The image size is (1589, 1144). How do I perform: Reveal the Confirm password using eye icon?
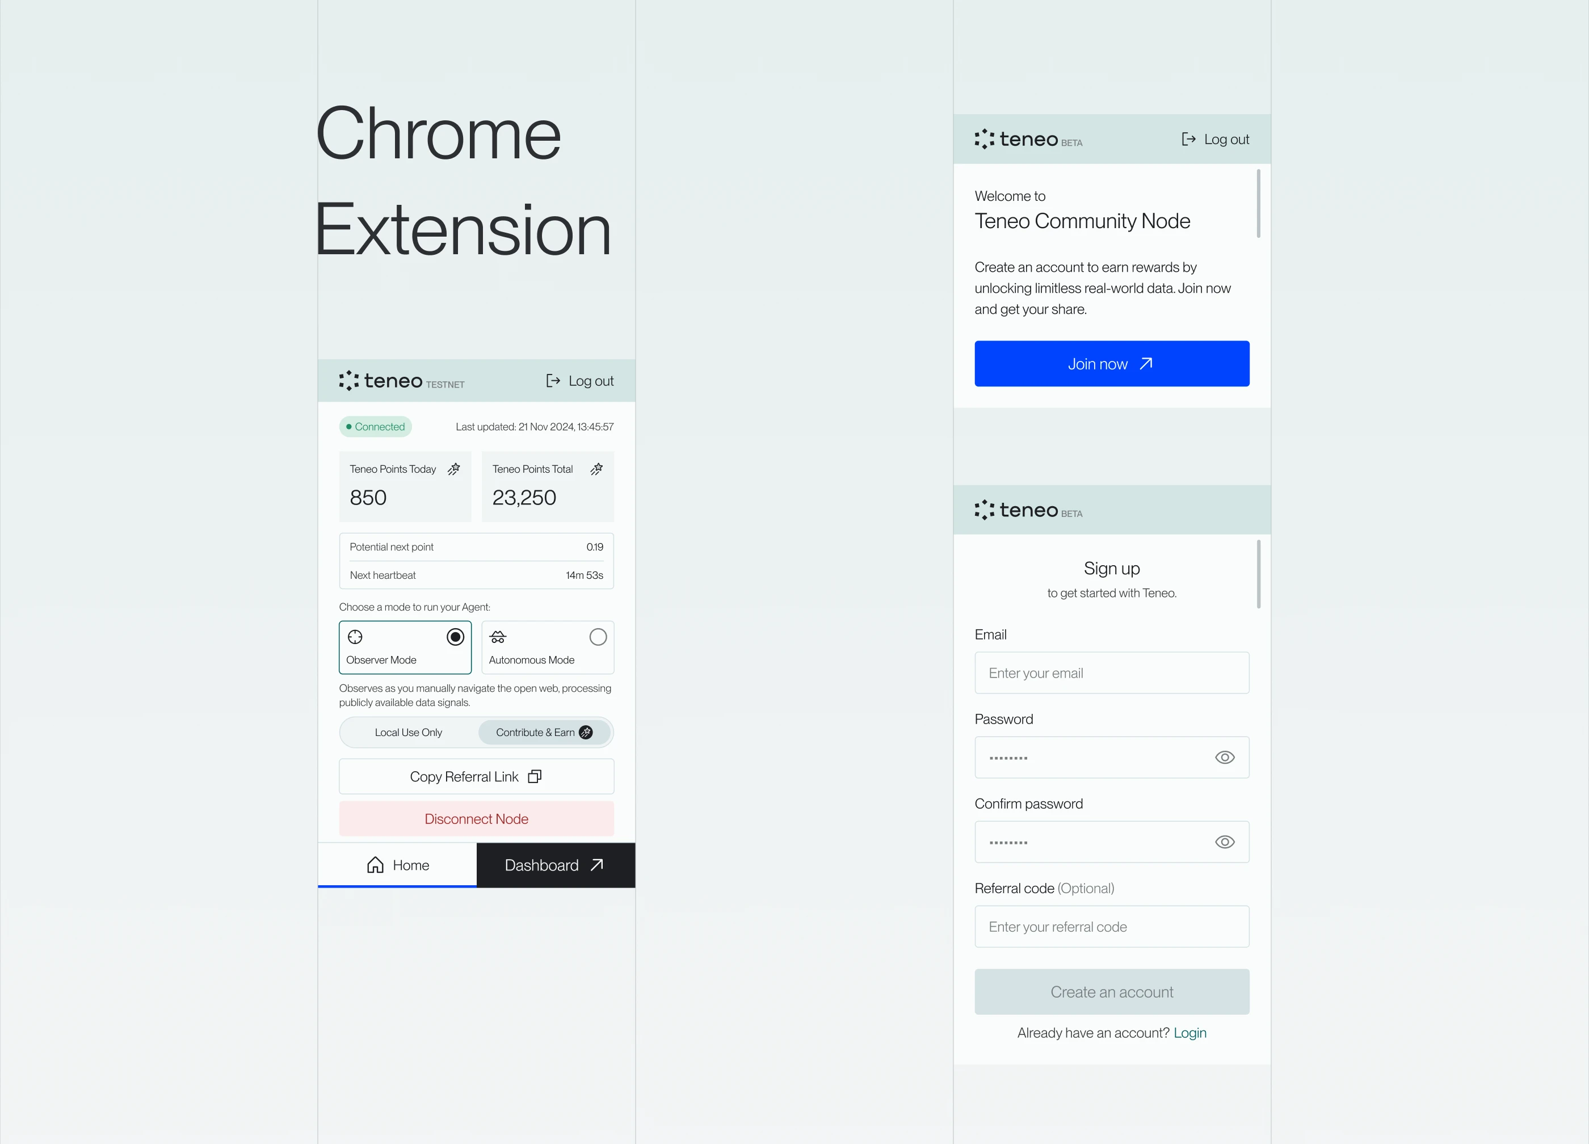pos(1225,842)
